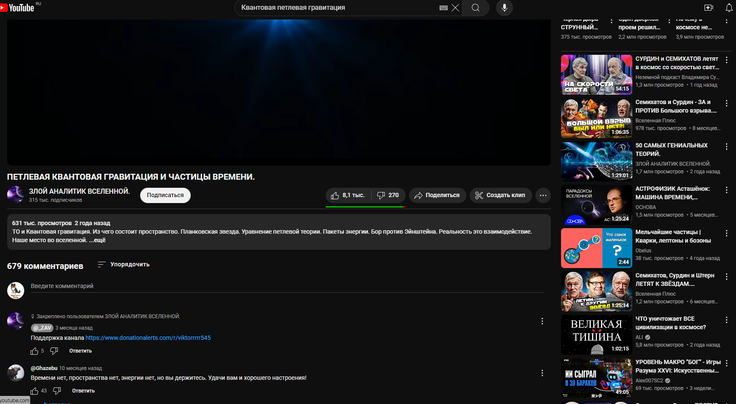Go to YouTube home via logo
736x404 pixels.
click(17, 8)
